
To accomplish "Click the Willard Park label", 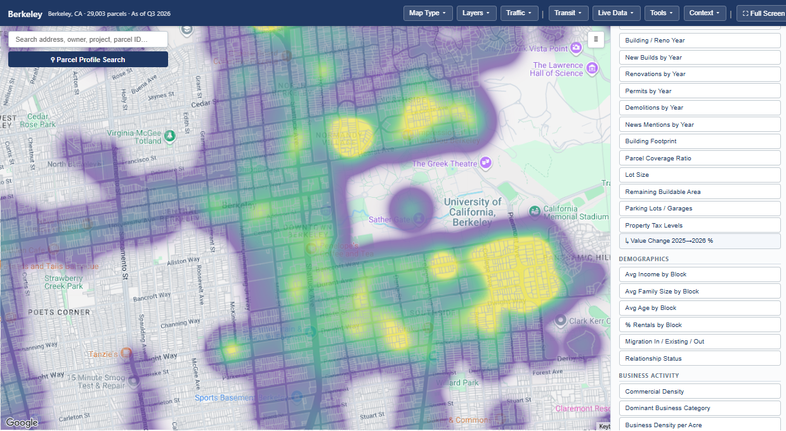I will 457,383.
